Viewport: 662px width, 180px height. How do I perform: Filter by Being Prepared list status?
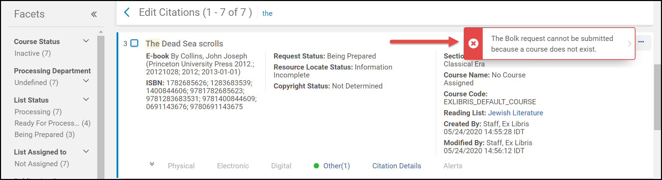coord(44,135)
